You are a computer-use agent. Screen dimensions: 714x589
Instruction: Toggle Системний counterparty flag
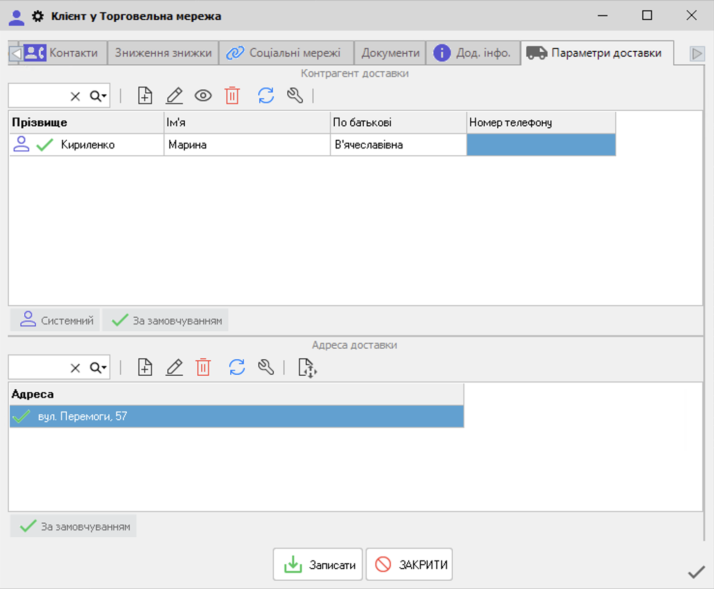(x=56, y=320)
